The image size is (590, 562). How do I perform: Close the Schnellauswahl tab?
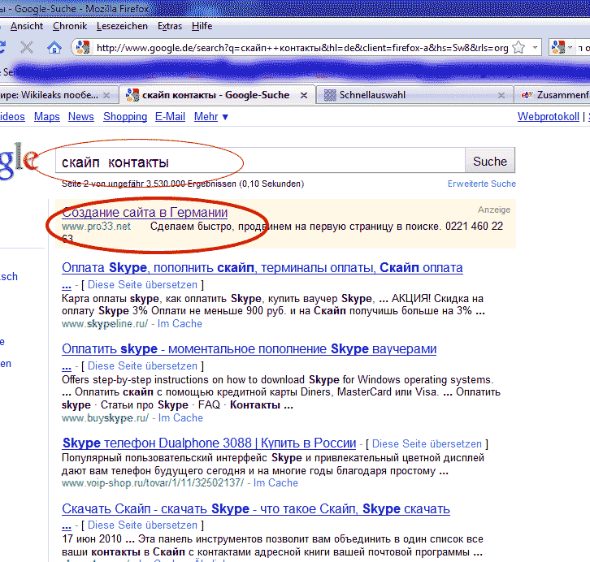501,96
